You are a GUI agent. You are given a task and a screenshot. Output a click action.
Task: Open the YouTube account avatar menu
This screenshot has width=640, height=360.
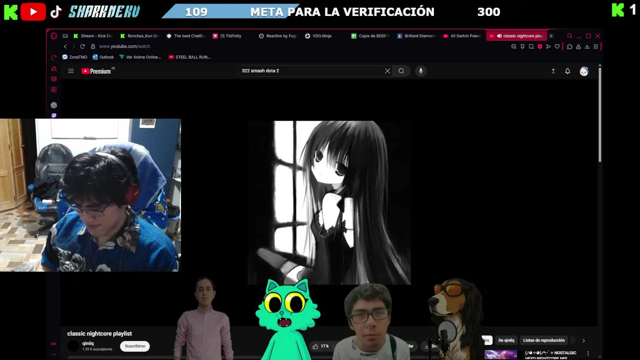click(583, 71)
